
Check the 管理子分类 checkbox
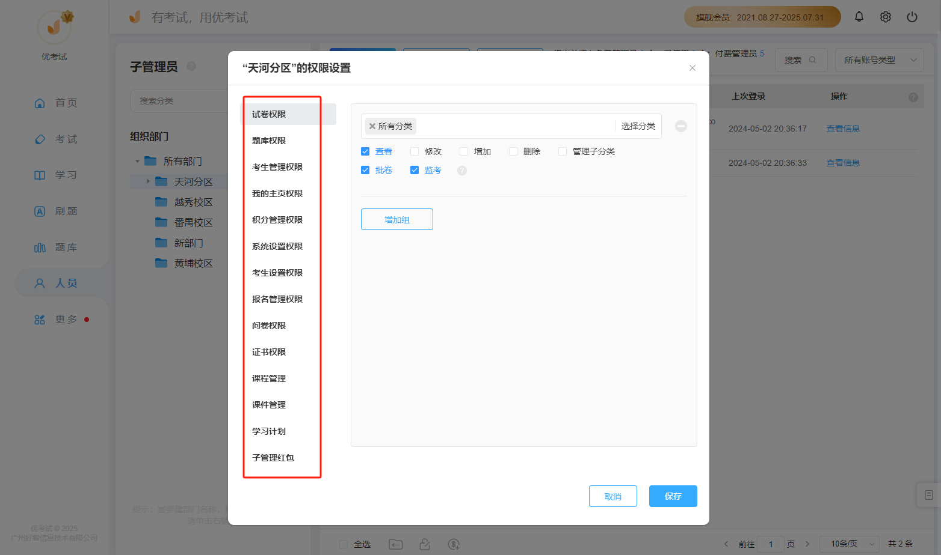[x=563, y=151]
